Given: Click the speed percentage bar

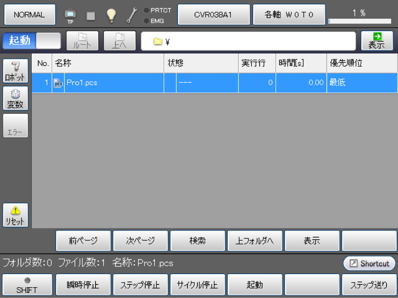Looking at the screenshot, I should (359, 21).
